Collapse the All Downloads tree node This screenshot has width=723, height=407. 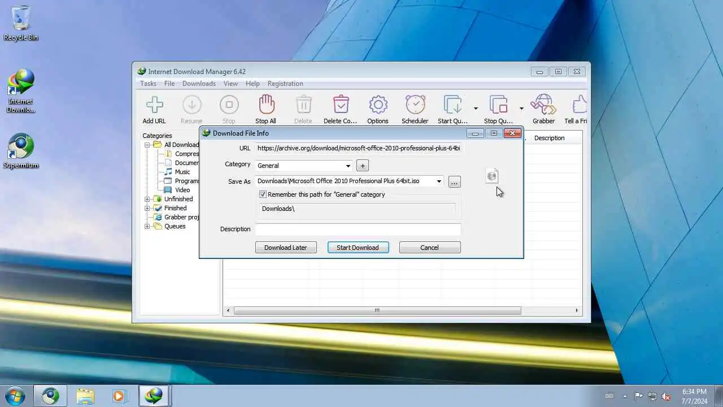coord(147,145)
